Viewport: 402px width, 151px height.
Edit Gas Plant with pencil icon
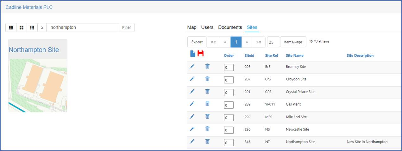192,104
